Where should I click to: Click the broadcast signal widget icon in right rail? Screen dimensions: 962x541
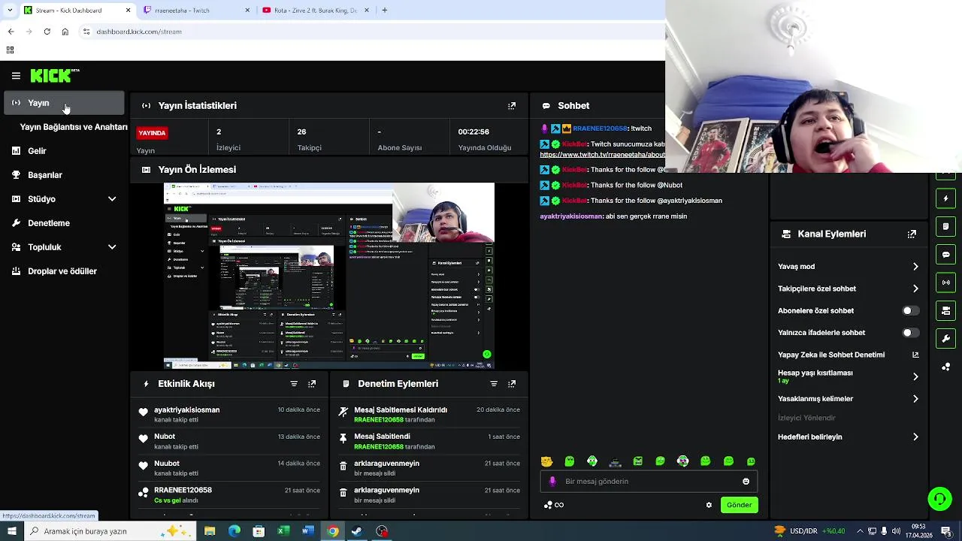coord(945,283)
